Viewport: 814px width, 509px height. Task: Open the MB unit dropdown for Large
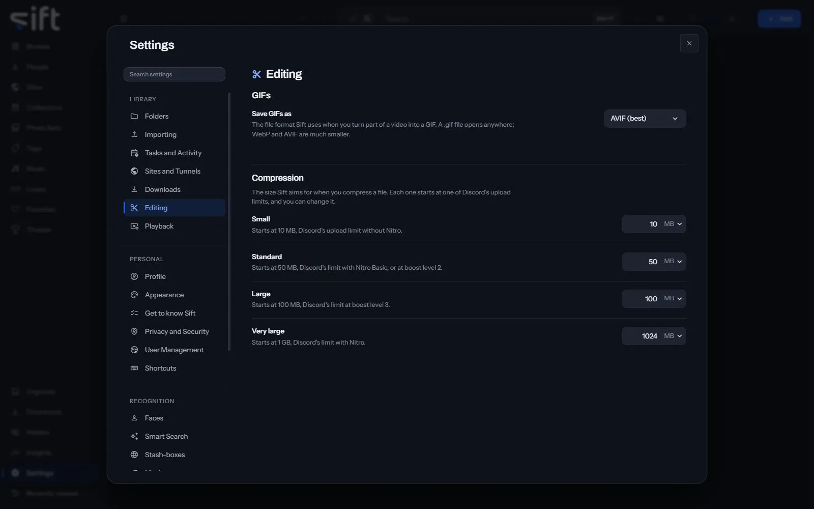tap(673, 299)
